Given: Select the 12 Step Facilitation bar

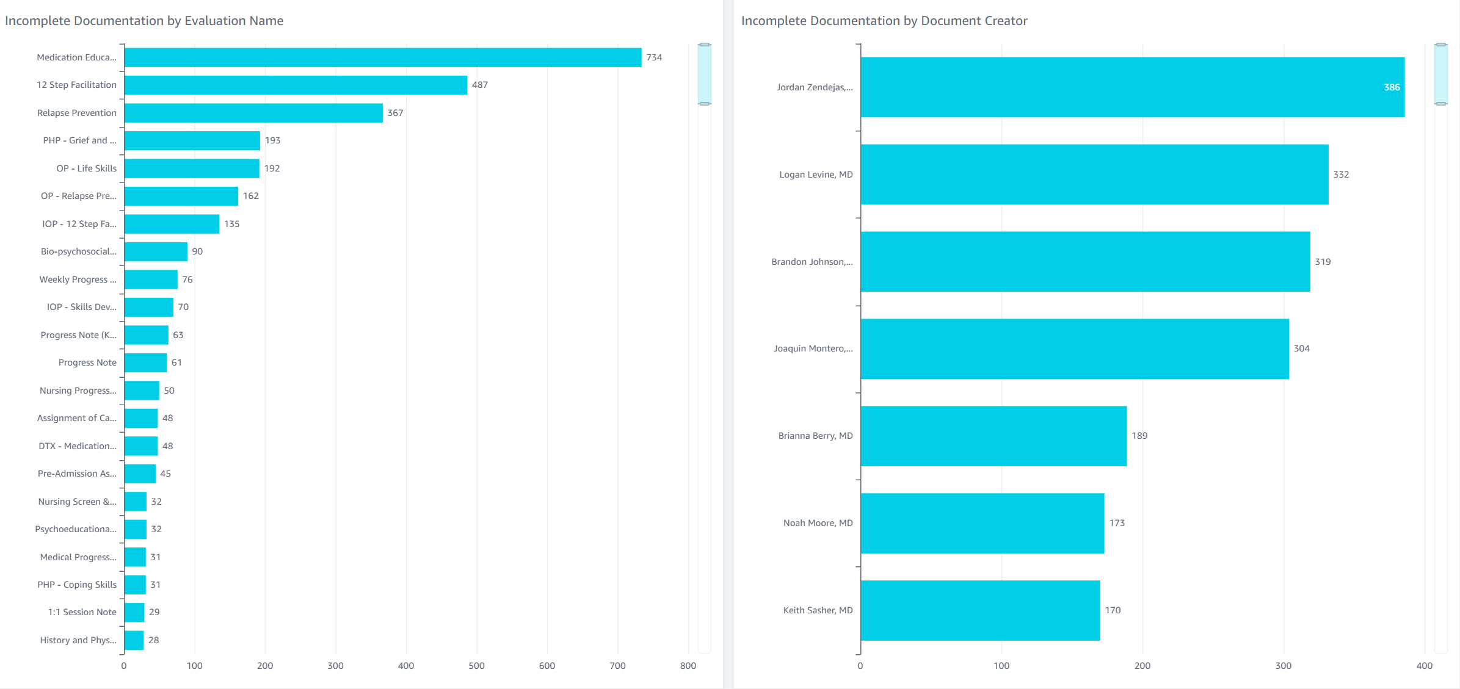Looking at the screenshot, I should pos(296,85).
